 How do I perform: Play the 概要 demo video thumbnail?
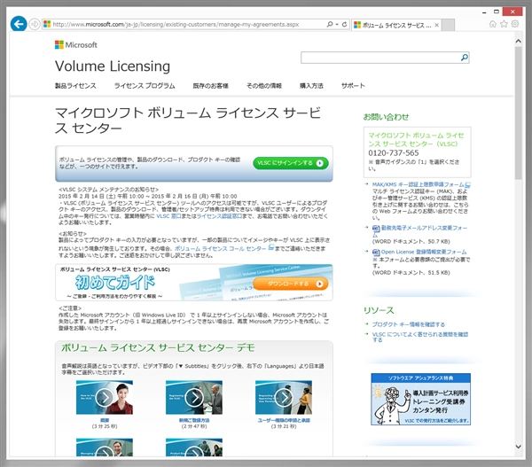(105, 398)
